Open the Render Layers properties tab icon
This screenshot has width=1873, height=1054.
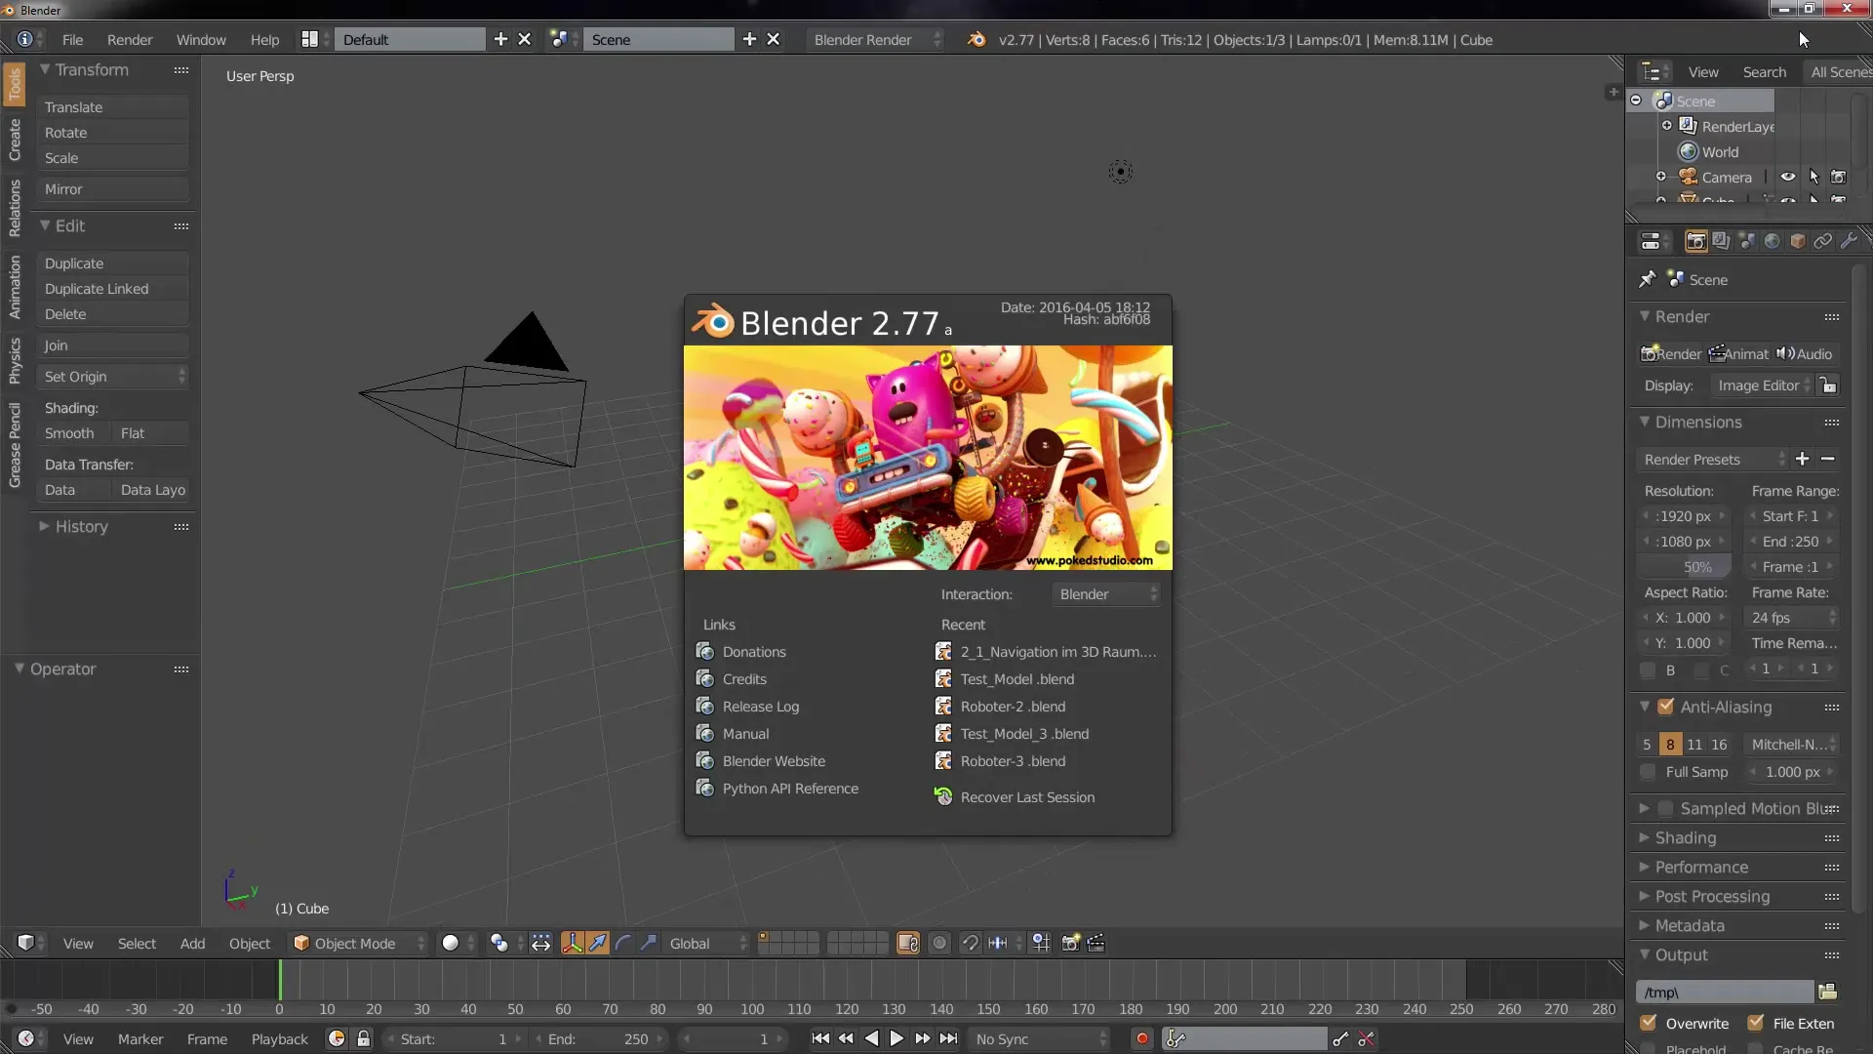[1721, 241]
